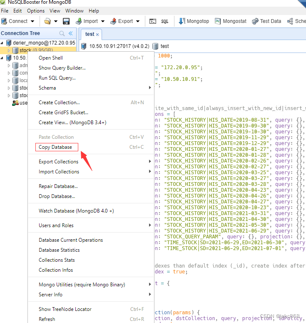Expand the adm database node
Viewport: 306px width, 323px height.
[x=9, y=65]
